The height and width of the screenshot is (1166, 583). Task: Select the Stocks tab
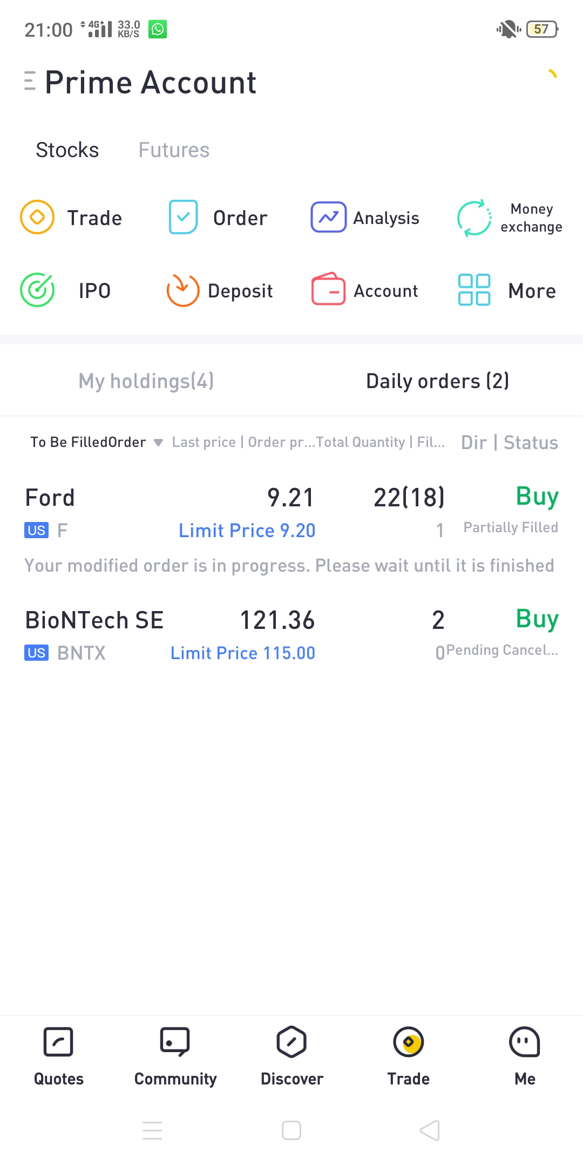click(67, 150)
